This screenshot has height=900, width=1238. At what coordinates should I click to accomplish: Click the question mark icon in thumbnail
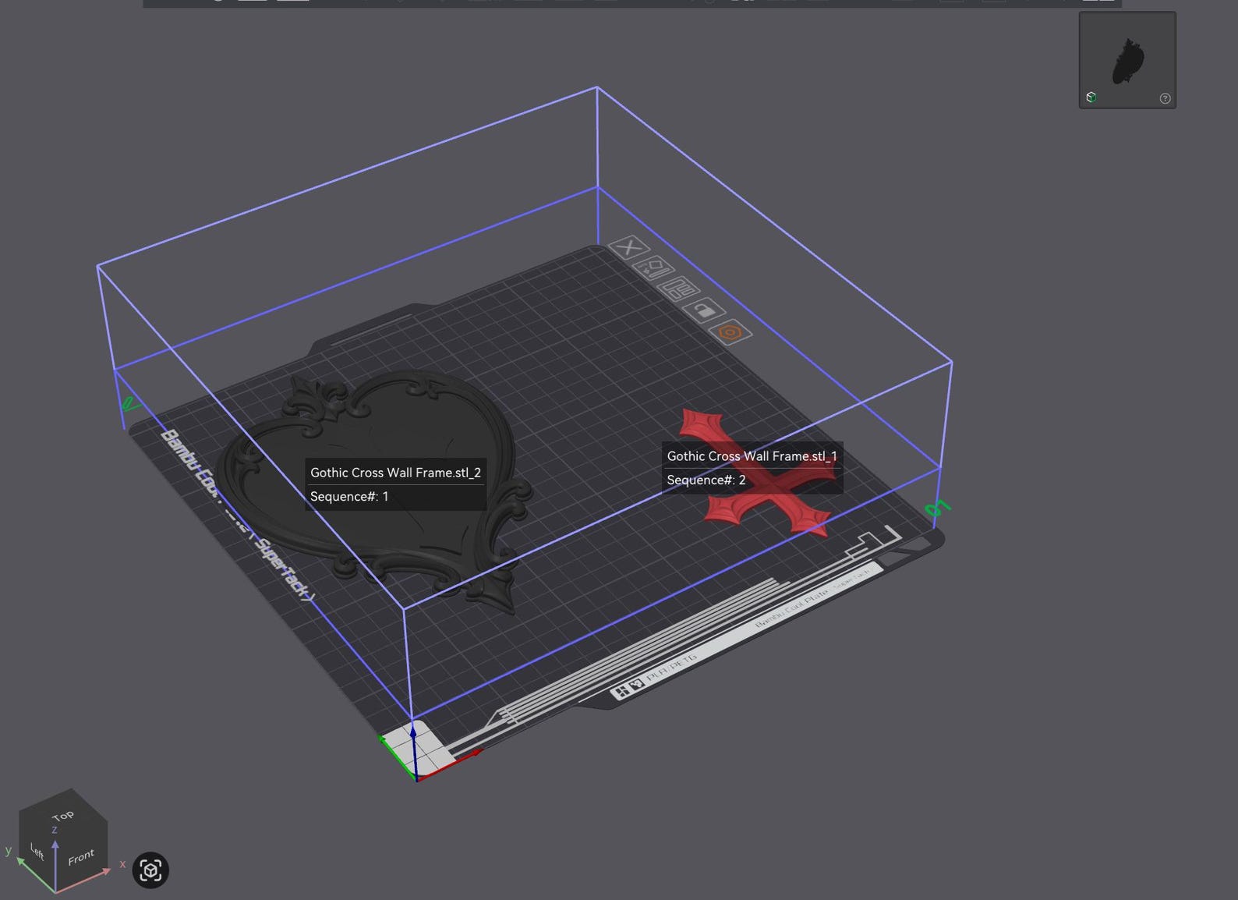click(x=1165, y=98)
